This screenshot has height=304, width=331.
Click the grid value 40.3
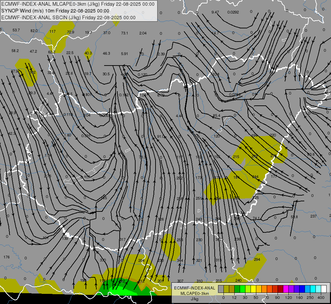point(88,53)
